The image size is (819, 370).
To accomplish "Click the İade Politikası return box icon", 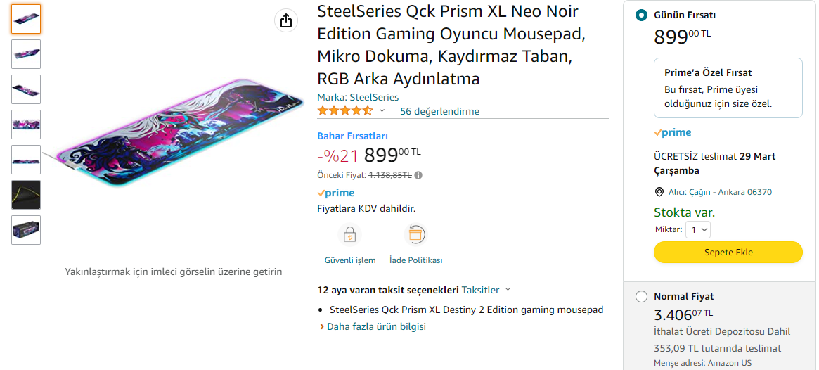I will click(x=415, y=234).
